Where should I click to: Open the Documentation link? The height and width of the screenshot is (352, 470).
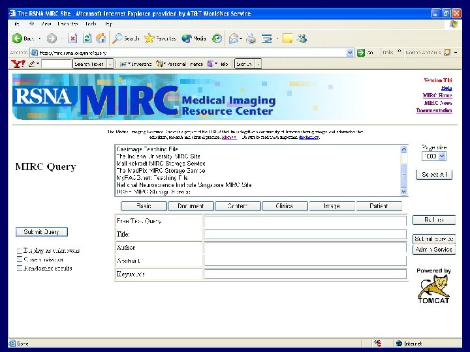[x=434, y=110]
